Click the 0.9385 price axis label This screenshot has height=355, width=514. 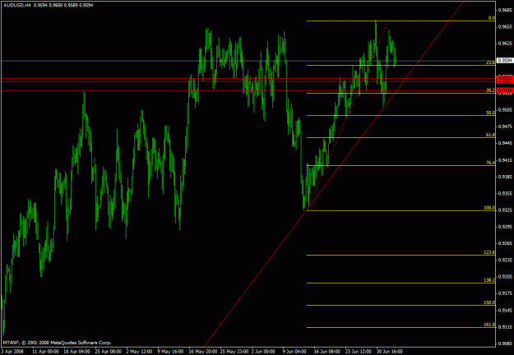(x=505, y=177)
